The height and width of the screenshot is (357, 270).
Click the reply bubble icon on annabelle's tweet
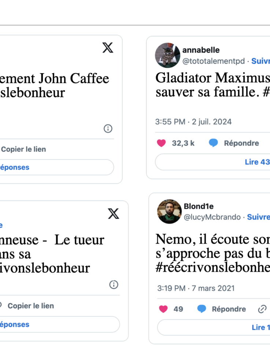(x=214, y=143)
